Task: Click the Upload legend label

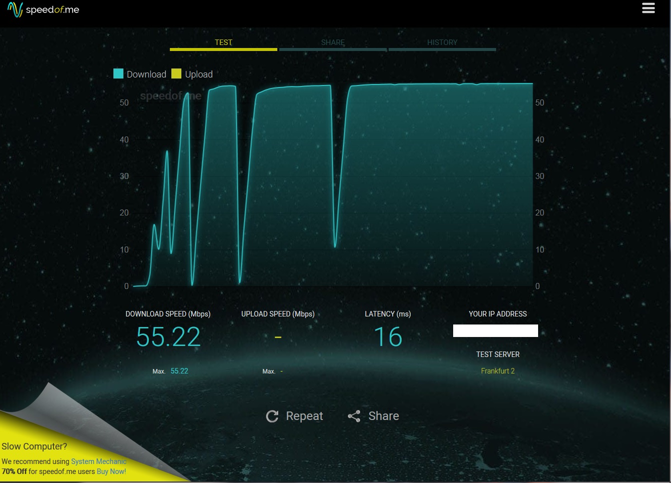Action: click(x=199, y=74)
